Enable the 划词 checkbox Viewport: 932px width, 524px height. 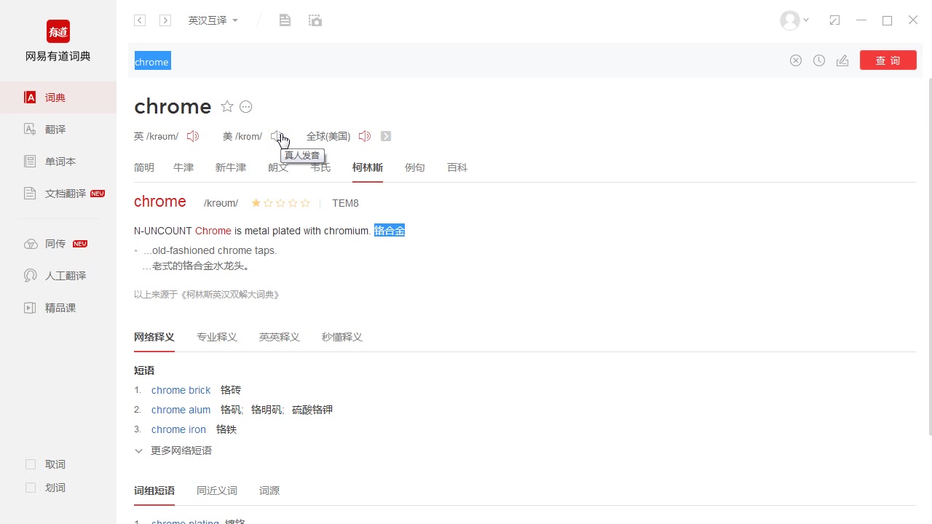pyautogui.click(x=31, y=488)
